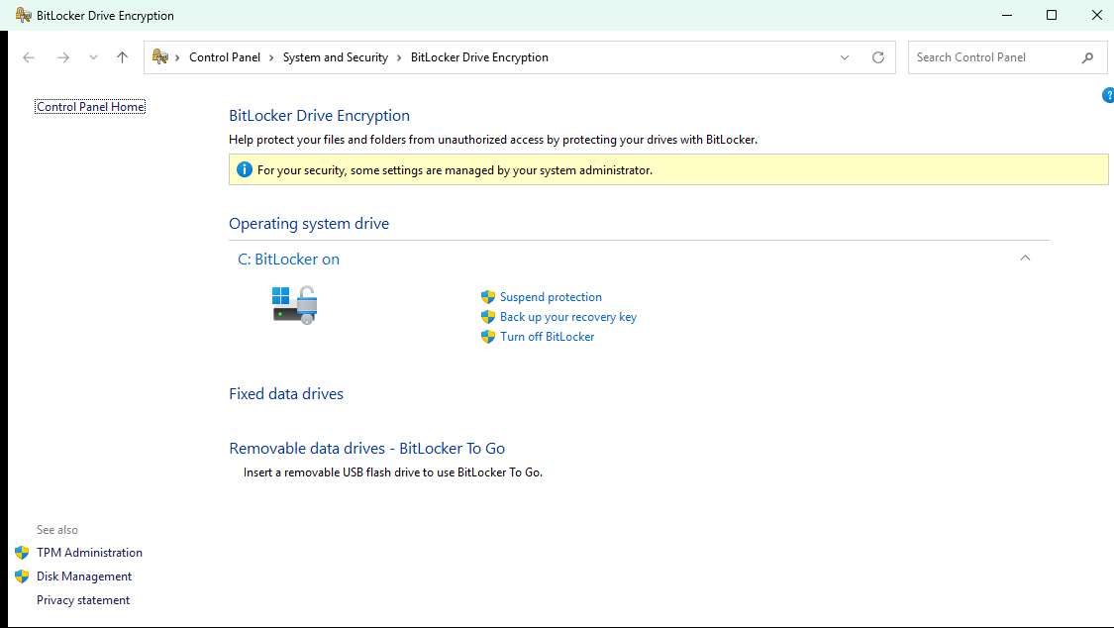Click the BitLocker Drive Encryption page title
Screen dimensions: 1114x628
coord(319,116)
